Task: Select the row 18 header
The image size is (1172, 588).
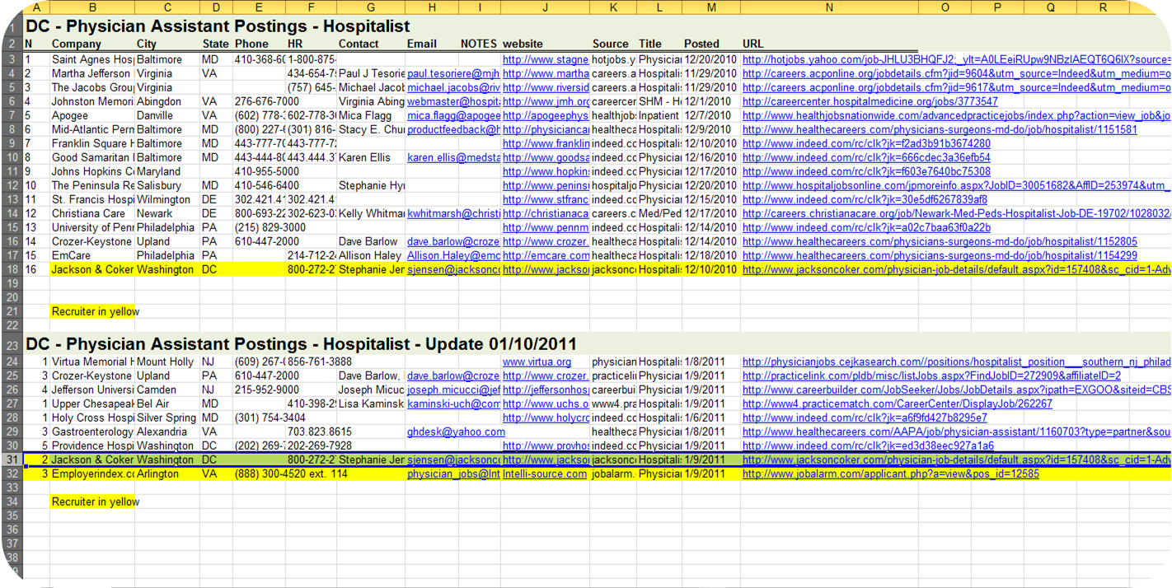Action: pyautogui.click(x=12, y=269)
